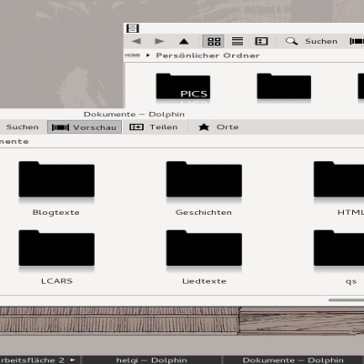
Task: Toggle Vorschau preview button
Action: (85, 127)
